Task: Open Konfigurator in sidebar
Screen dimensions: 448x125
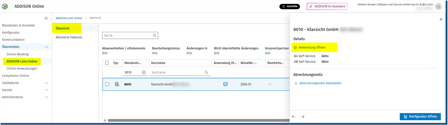Action: click(11, 32)
